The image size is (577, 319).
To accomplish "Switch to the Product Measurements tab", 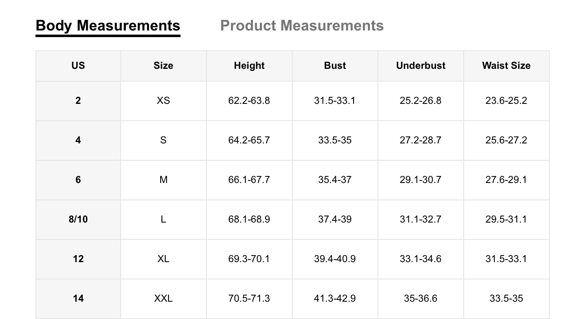I will click(x=302, y=26).
